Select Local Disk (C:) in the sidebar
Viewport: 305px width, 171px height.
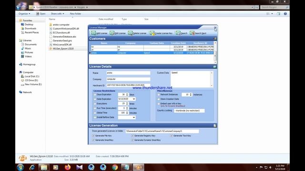(30, 76)
